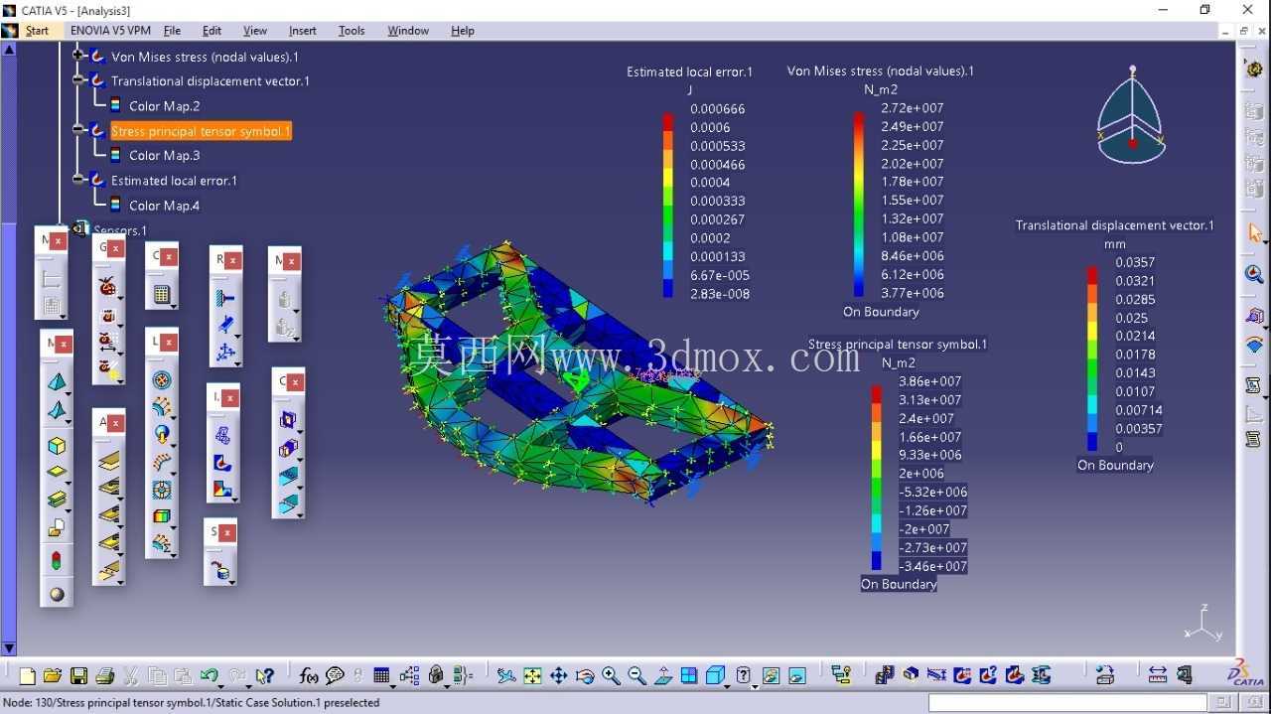Save the analysis with the Save icon
Image resolution: width=1271 pixels, height=714 pixels.
coord(78,676)
